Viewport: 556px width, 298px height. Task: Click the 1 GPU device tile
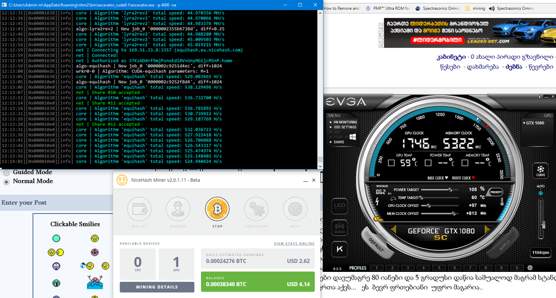click(176, 264)
